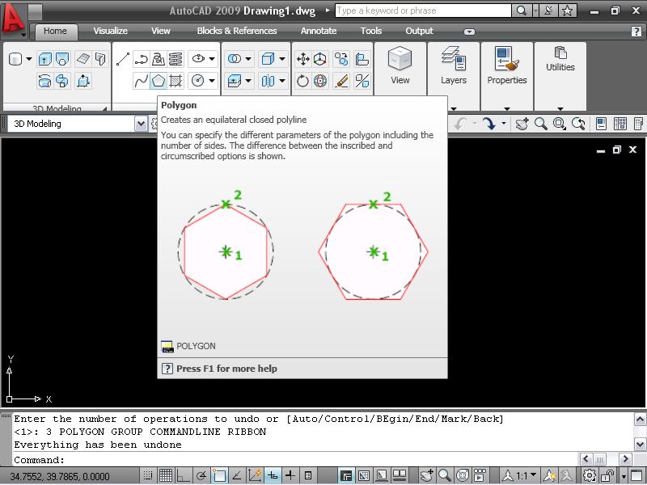Toggle Lineweight display in status bar

[290, 476]
